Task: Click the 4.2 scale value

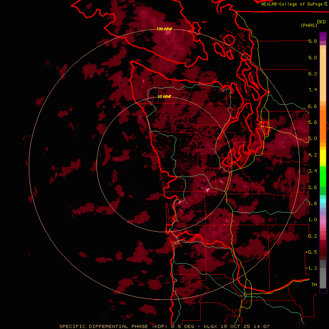Action: pos(313,155)
